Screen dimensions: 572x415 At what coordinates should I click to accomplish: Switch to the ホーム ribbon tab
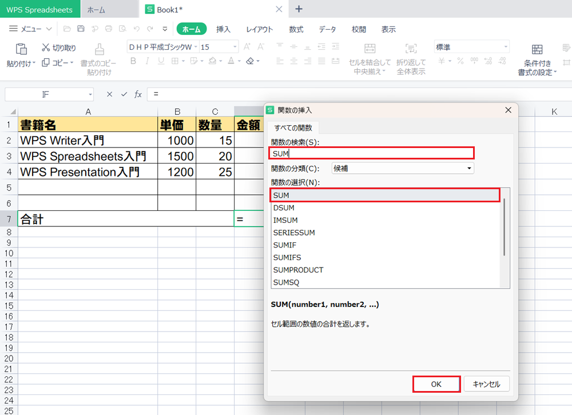pos(192,29)
